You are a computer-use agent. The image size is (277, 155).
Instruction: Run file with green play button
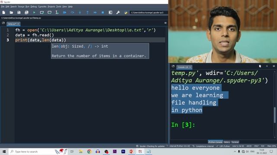click(x=34, y=12)
